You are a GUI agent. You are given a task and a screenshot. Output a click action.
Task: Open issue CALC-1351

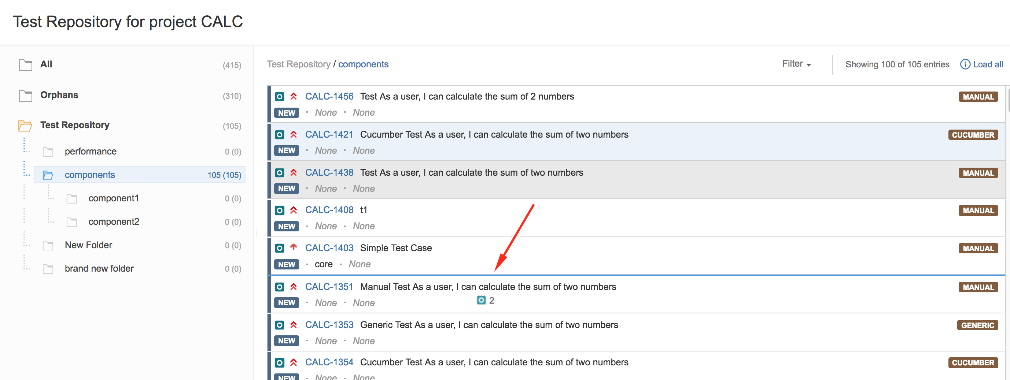pos(329,287)
